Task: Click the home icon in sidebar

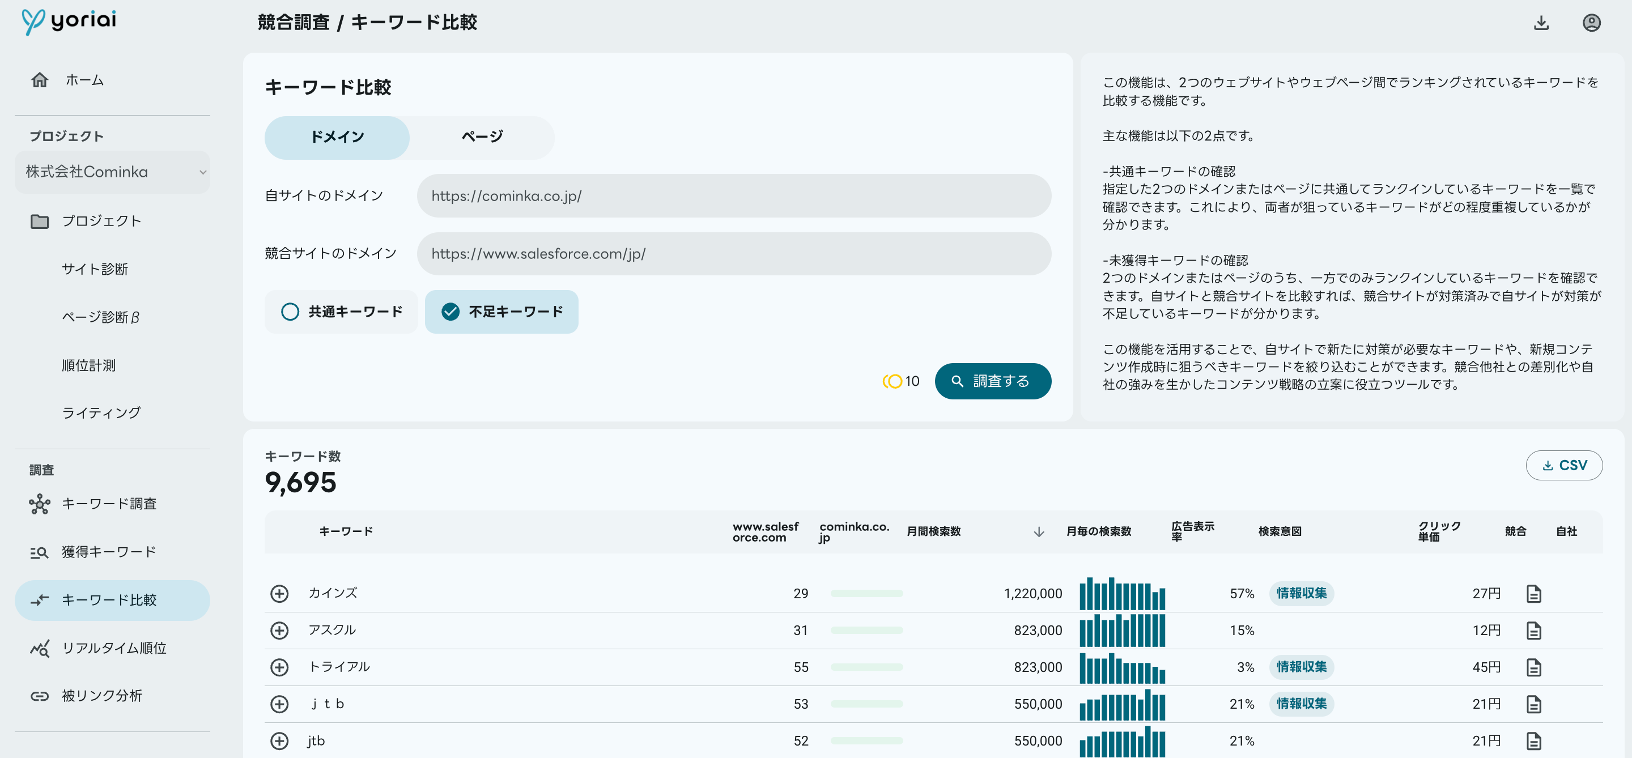Action: [x=40, y=80]
